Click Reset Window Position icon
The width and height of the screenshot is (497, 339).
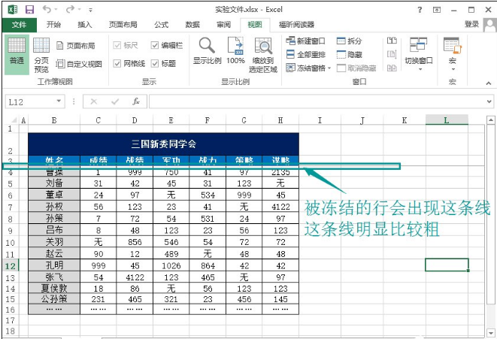tap(392, 68)
